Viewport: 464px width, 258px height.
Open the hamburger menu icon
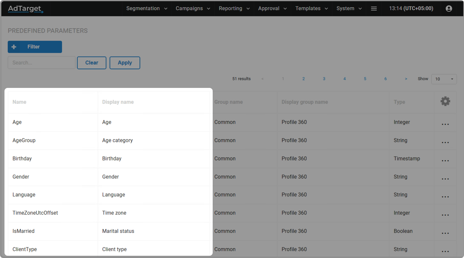tap(374, 9)
